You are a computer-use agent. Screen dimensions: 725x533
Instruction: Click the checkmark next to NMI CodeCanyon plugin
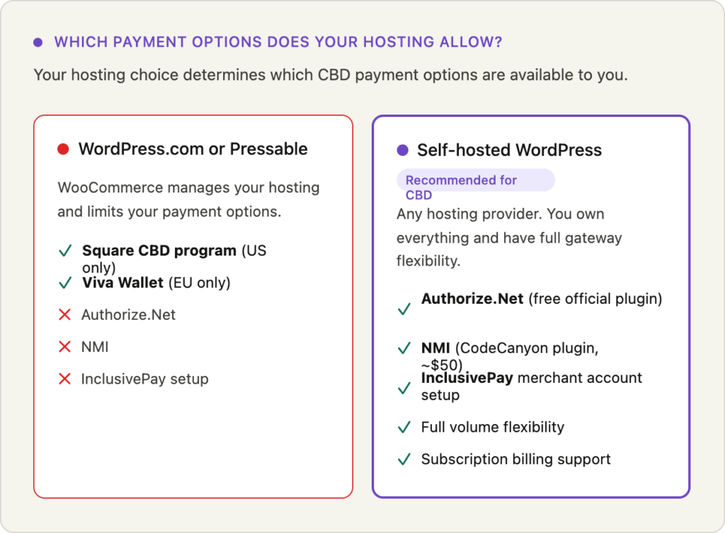tap(404, 348)
